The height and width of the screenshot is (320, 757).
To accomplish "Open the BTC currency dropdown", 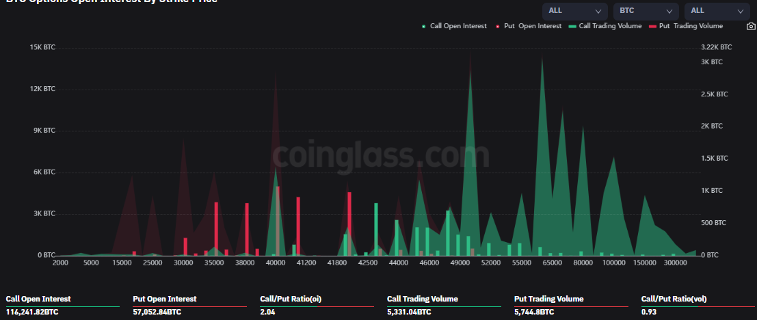I will tap(646, 11).
